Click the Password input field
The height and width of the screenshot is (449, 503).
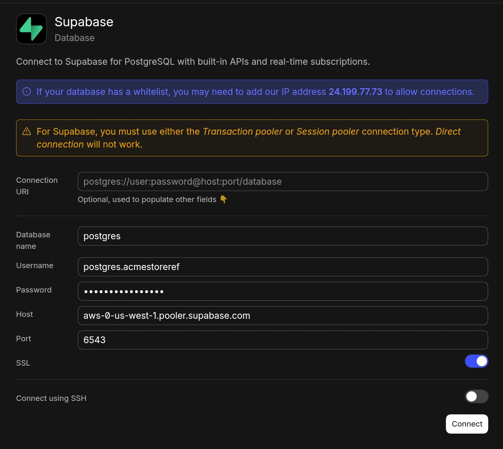point(283,291)
